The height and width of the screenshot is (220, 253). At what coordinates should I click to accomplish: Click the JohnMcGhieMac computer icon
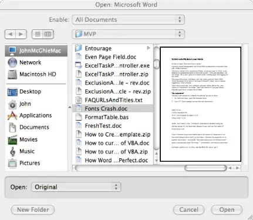pyautogui.click(x=12, y=51)
